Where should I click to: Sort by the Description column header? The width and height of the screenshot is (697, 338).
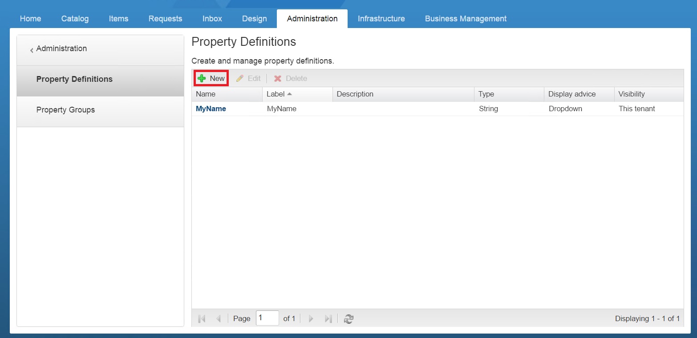(403, 94)
